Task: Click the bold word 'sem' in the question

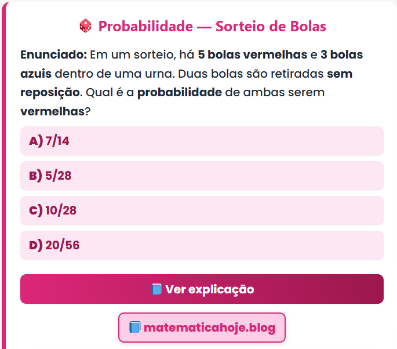Action: [x=339, y=74]
